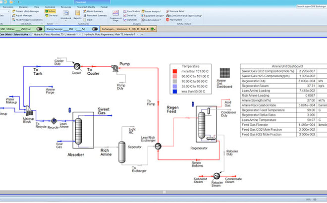Click the Sweet Gas stream label
The height and width of the screenshot is (203, 327).
tap(104, 111)
